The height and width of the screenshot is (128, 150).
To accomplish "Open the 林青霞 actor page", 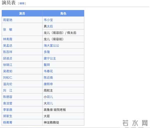I will click(7, 39).
